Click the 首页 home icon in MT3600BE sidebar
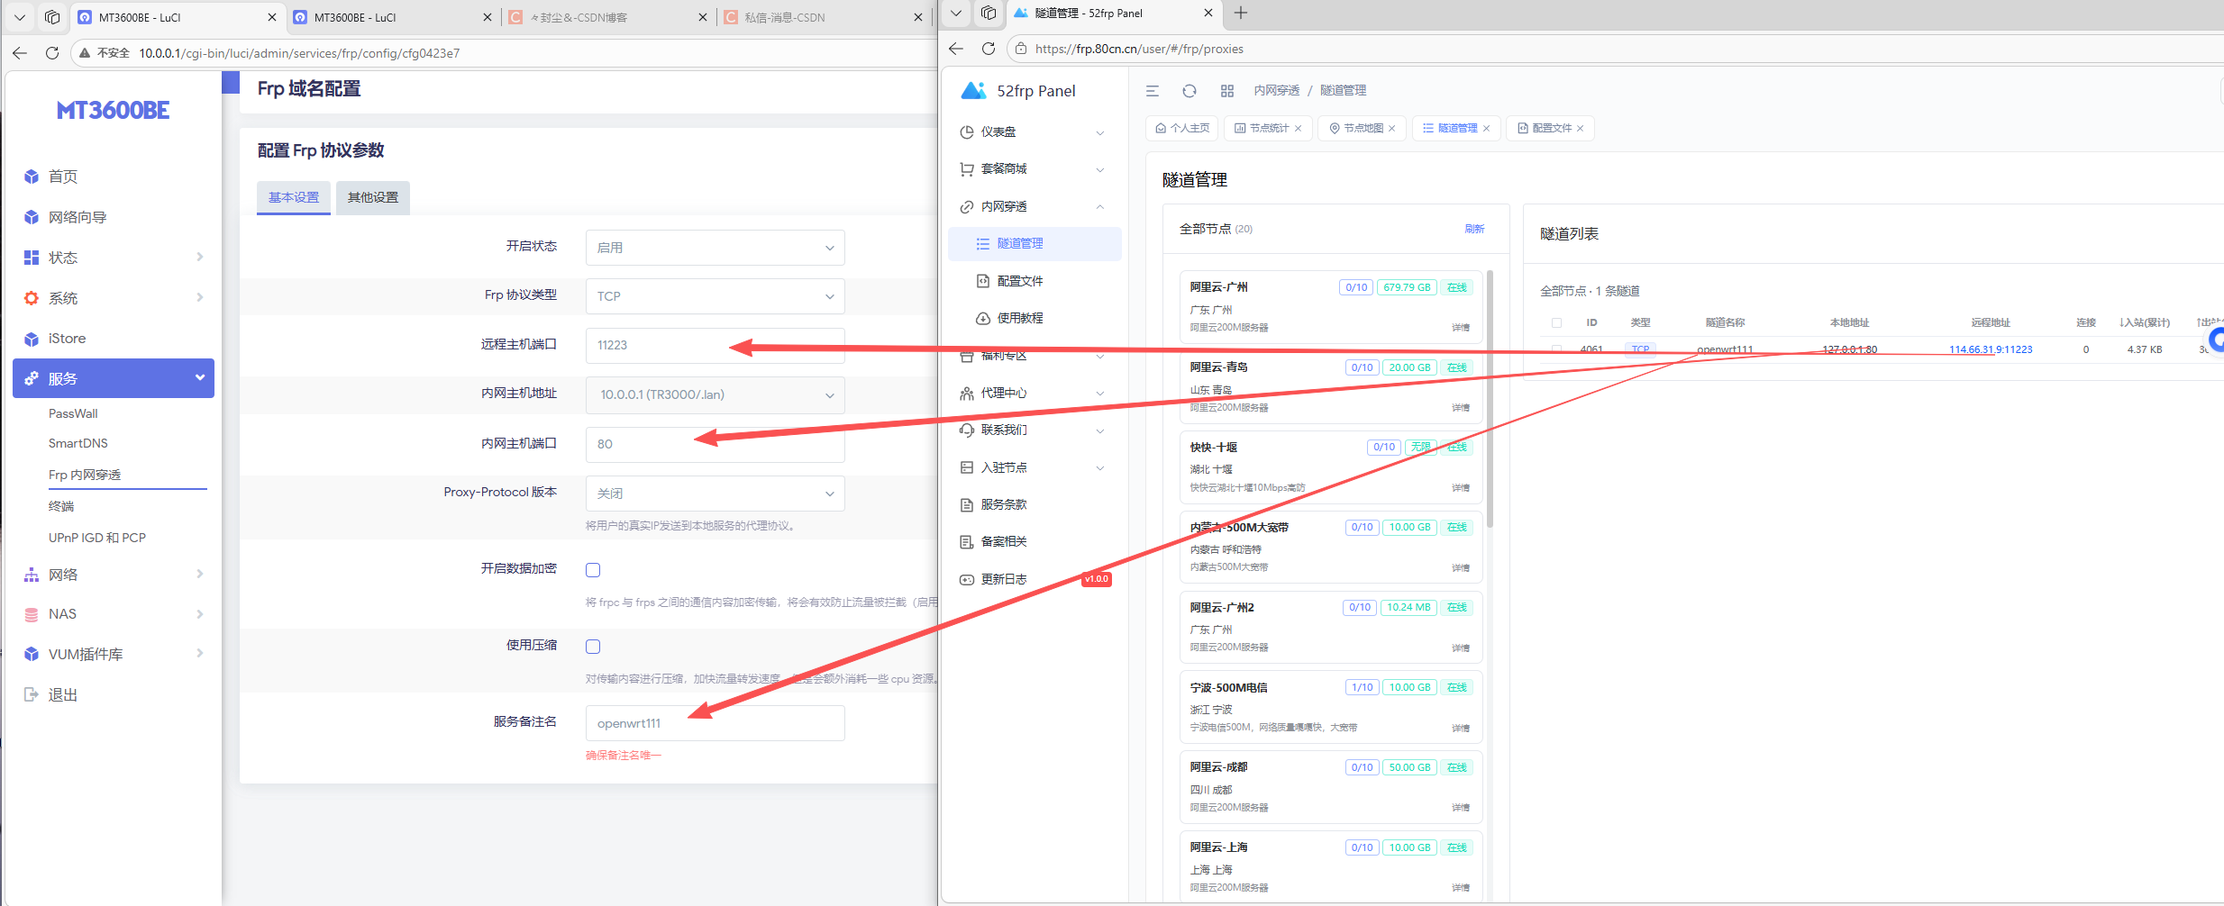 tap(32, 177)
